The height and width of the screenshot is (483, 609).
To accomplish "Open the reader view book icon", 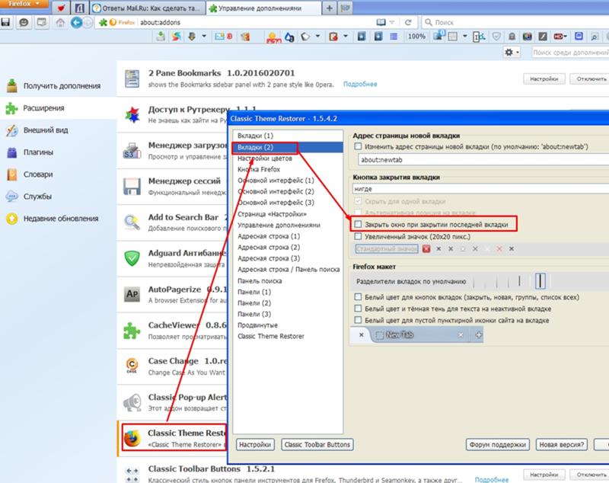I will [381, 23].
